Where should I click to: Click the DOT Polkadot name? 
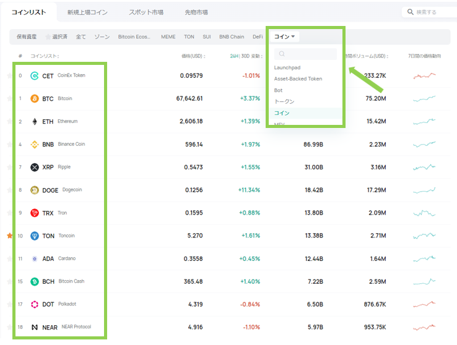point(67,304)
